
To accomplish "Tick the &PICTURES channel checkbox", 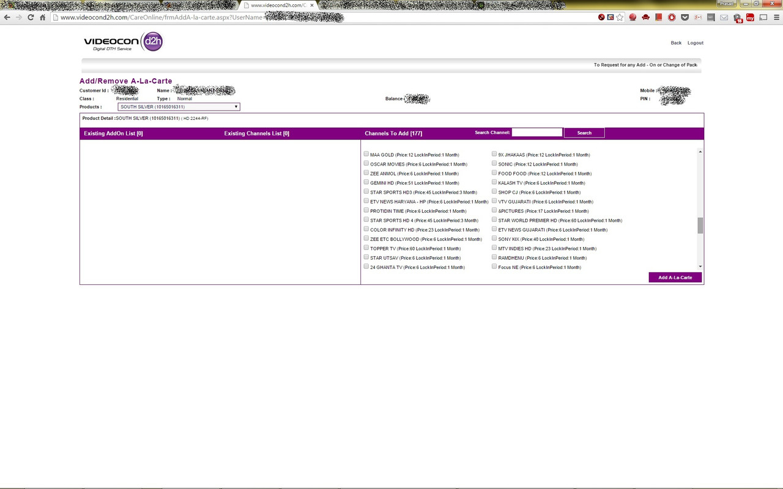I will click(494, 210).
